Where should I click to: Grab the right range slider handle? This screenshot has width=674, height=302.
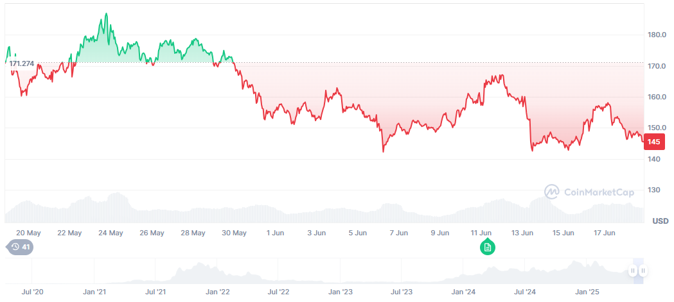(x=643, y=271)
